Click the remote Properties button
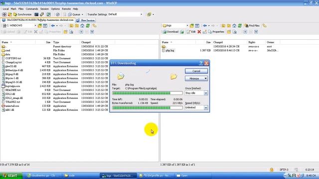The image size is (319, 179). [216, 32]
